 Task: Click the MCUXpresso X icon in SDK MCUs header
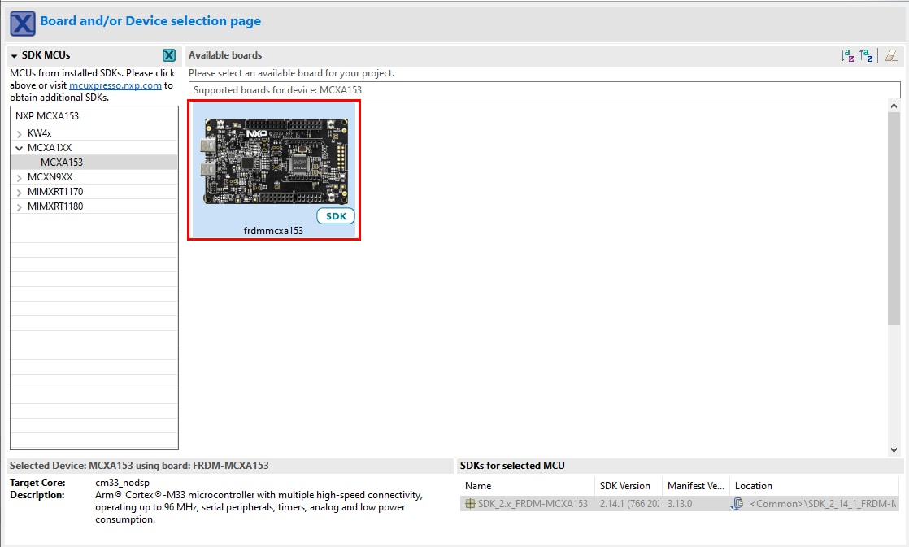[169, 55]
